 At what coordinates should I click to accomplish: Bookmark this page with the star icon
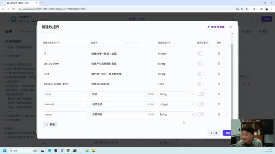[247, 9]
